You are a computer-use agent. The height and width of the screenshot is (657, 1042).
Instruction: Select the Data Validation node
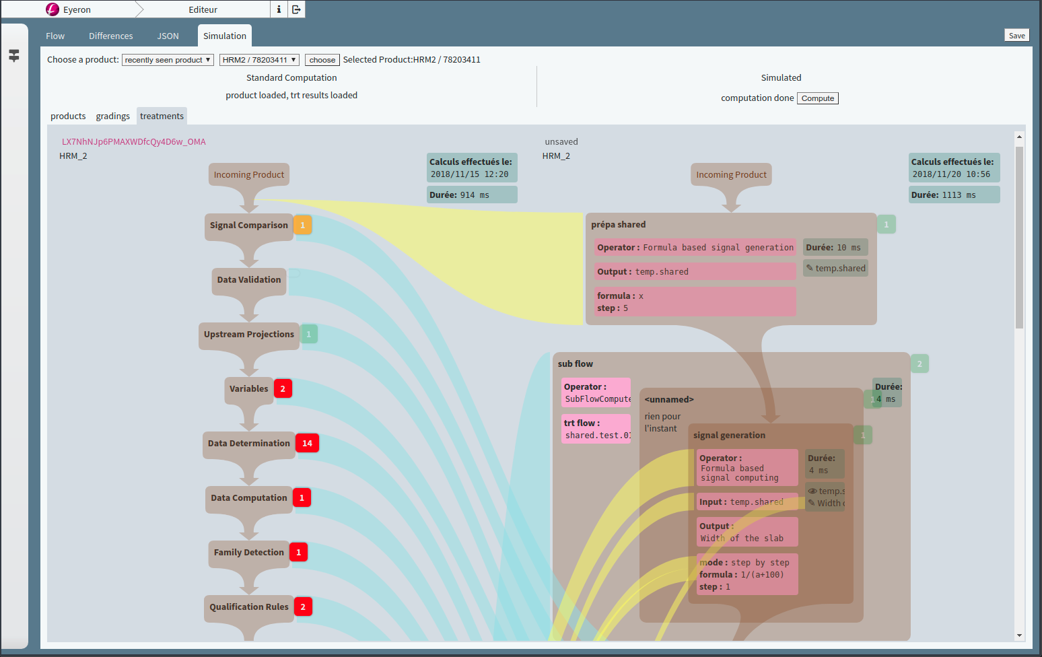(249, 280)
